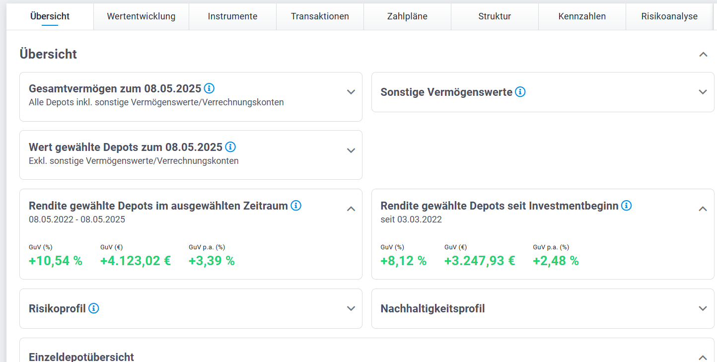717x362 pixels.
Task: Click info icon next to Gesamtvermögen heading
Action: coord(209,88)
